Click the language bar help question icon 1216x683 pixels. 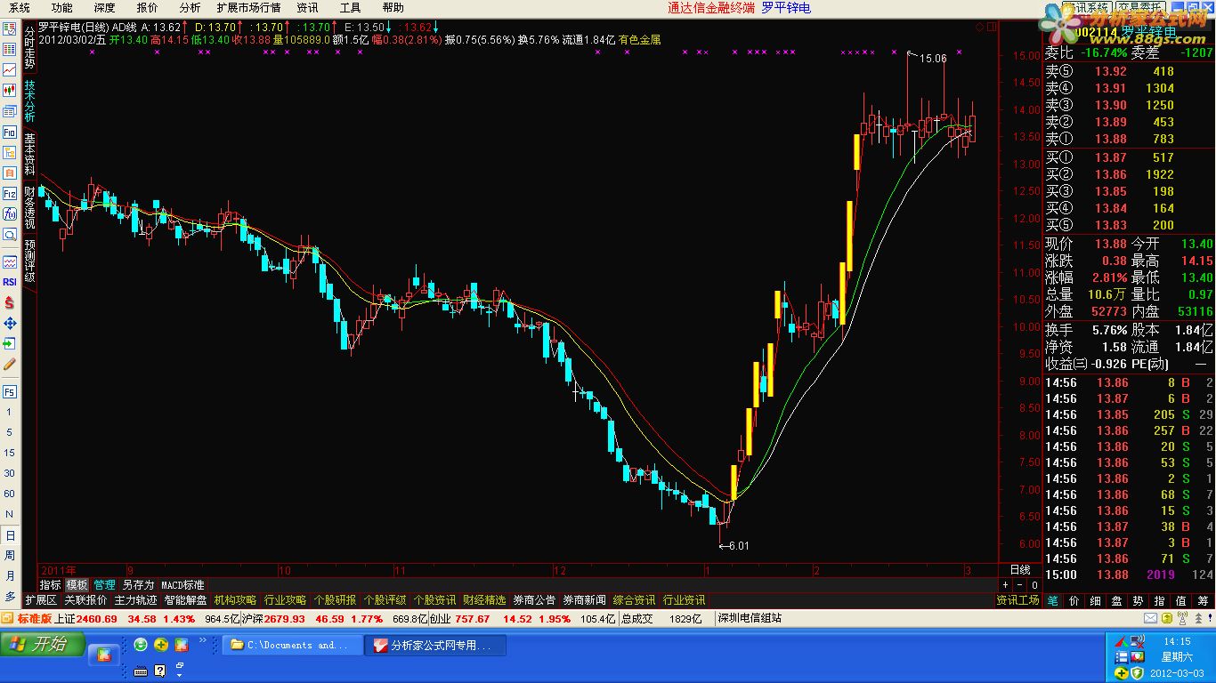[160, 671]
